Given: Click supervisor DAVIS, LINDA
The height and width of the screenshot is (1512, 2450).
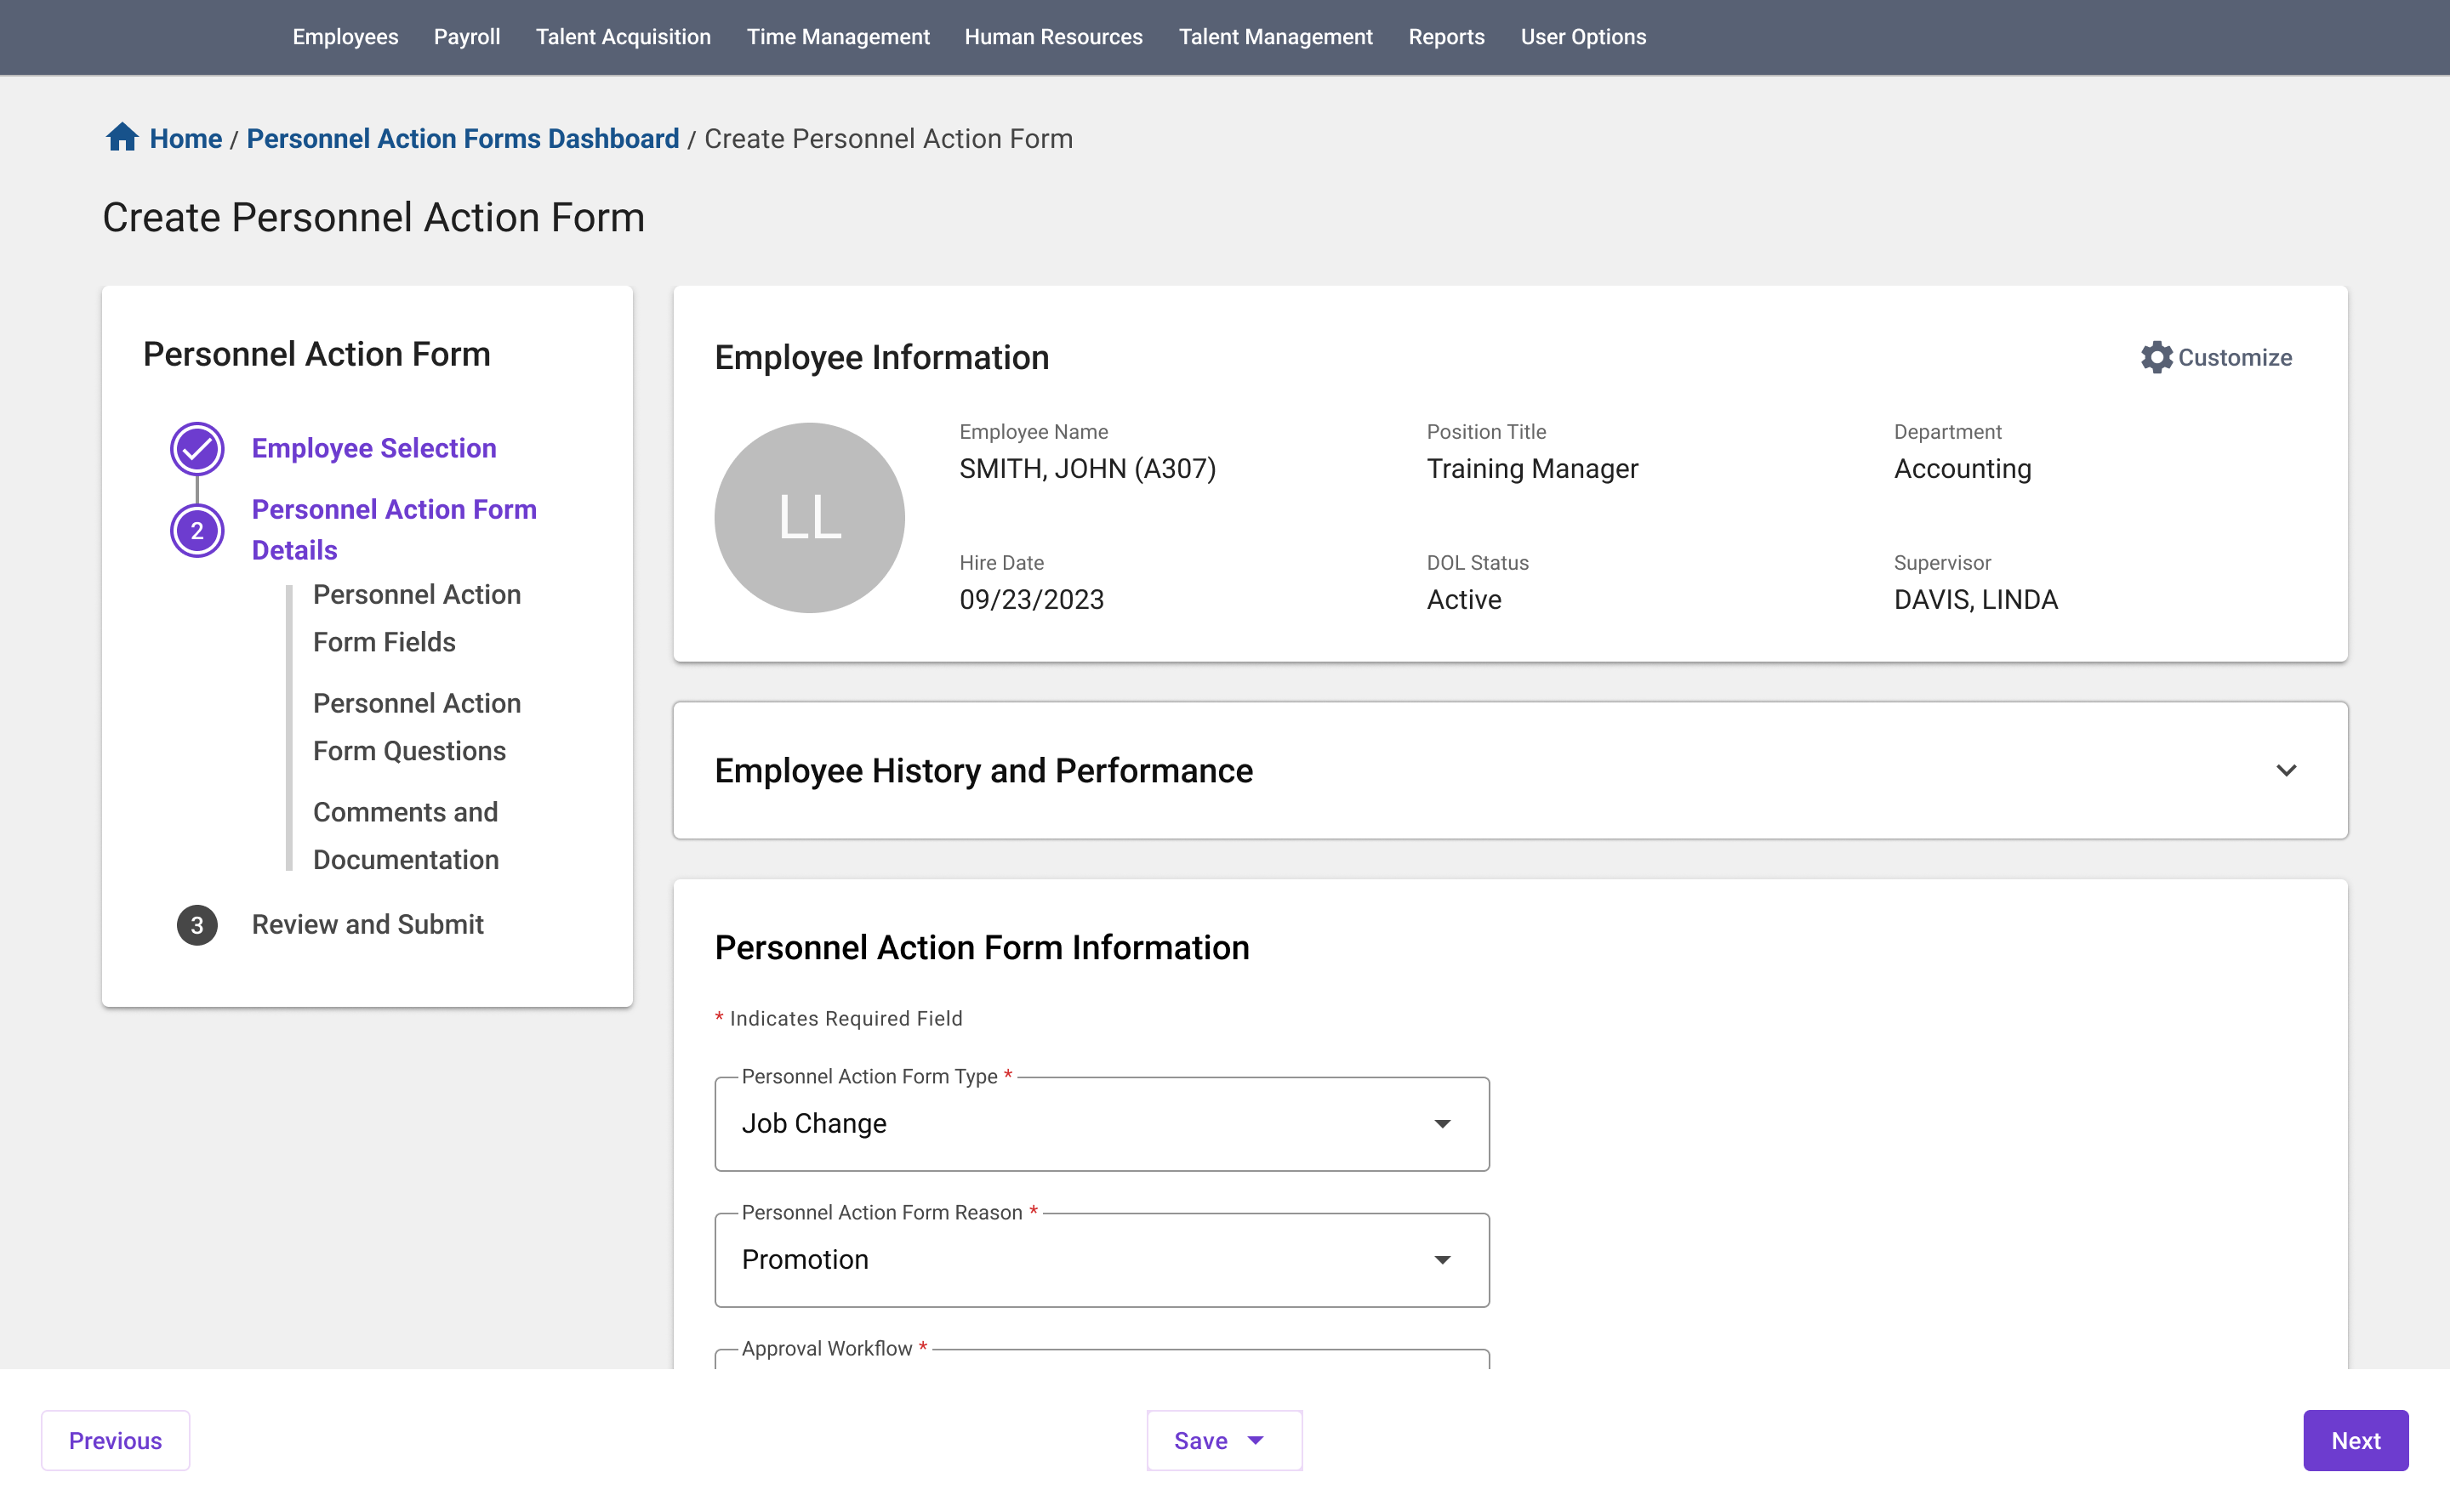Looking at the screenshot, I should (x=1974, y=600).
